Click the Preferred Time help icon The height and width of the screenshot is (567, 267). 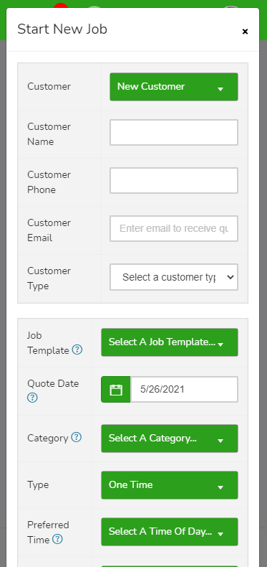click(57, 539)
